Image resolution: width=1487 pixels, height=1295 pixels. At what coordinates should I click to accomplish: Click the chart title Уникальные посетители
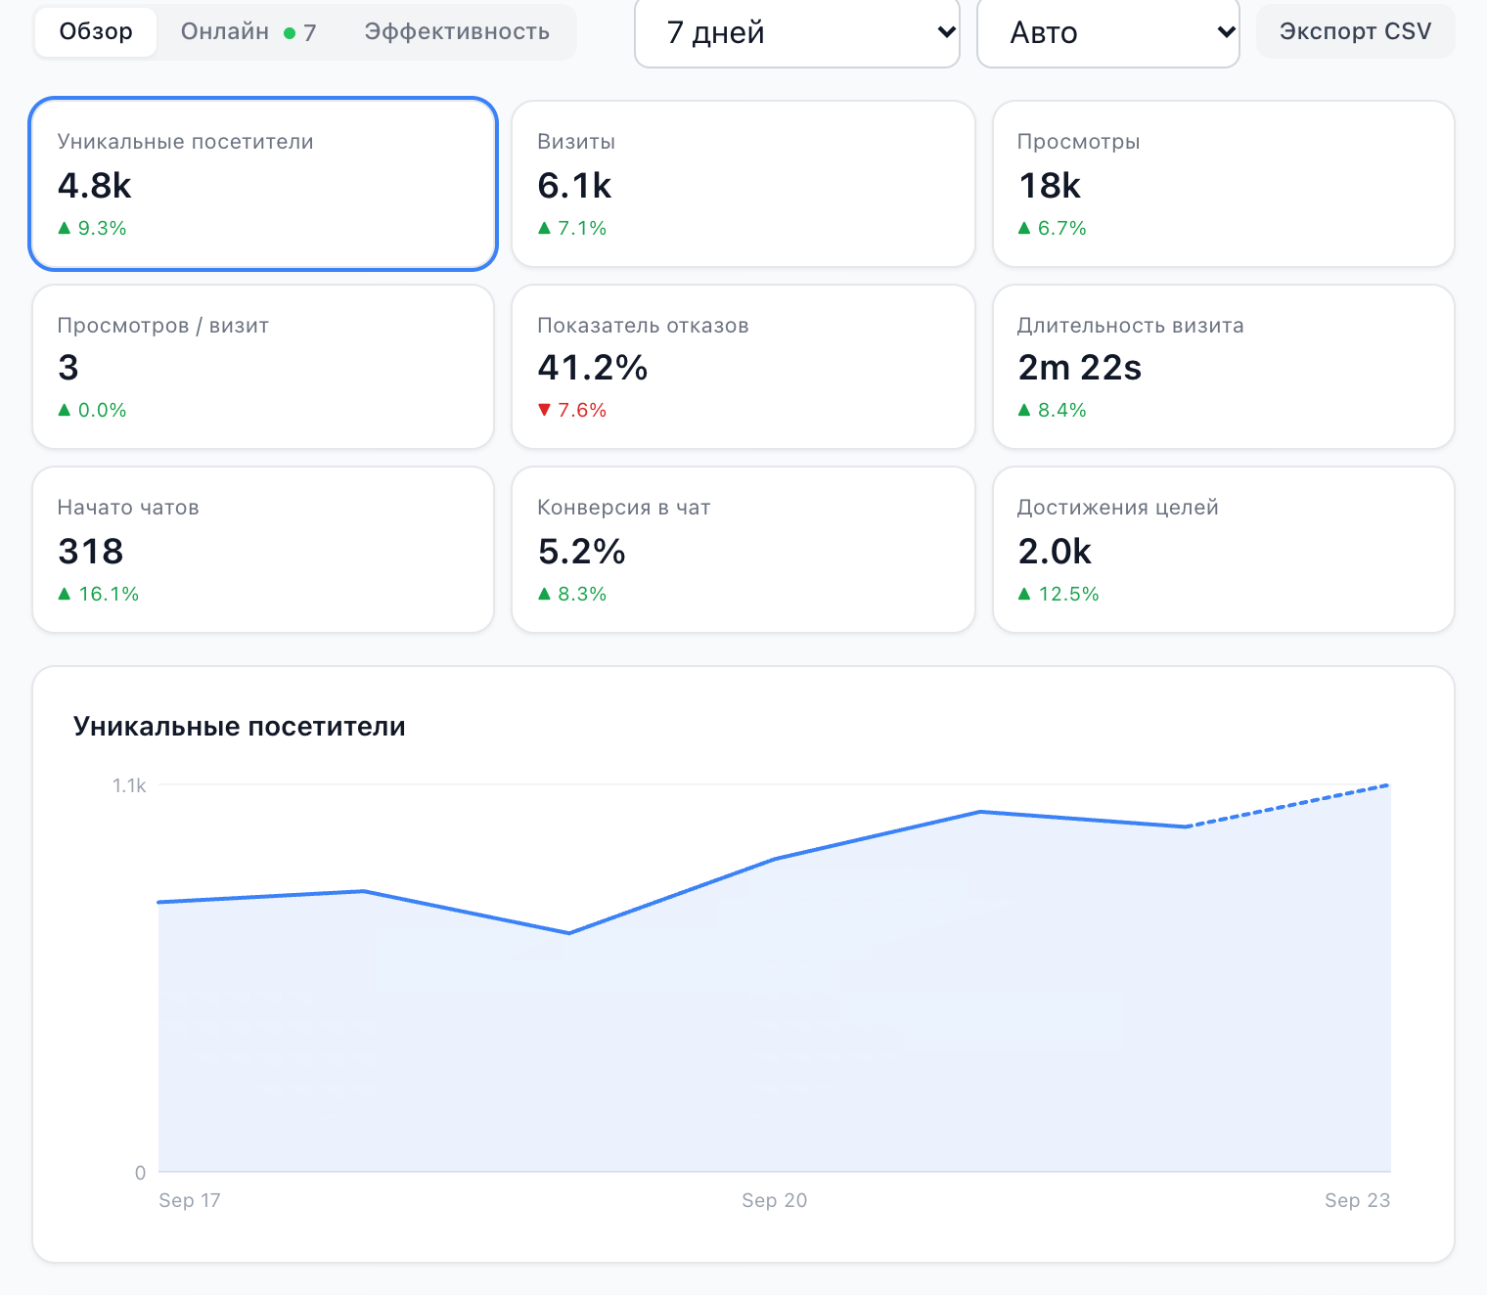pyautogui.click(x=239, y=727)
